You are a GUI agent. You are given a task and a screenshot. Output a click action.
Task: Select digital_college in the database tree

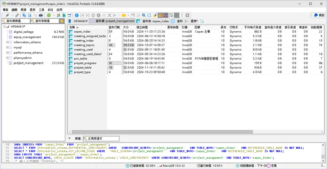point(23,32)
